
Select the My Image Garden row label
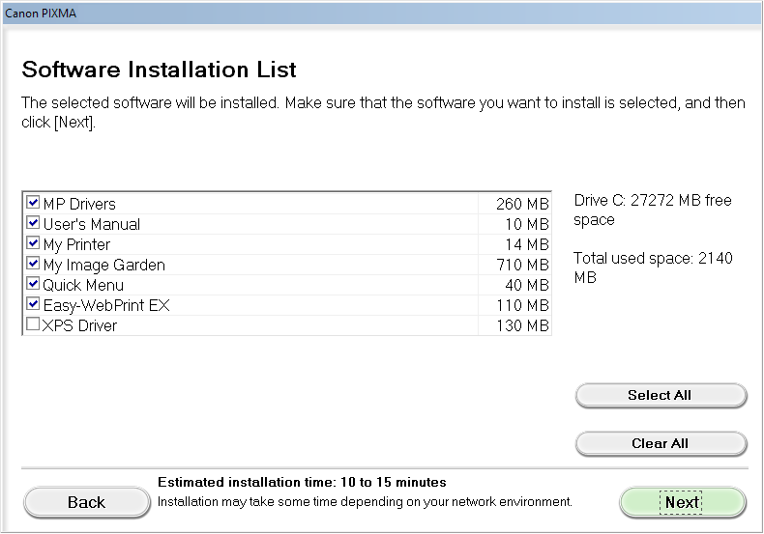click(x=103, y=265)
